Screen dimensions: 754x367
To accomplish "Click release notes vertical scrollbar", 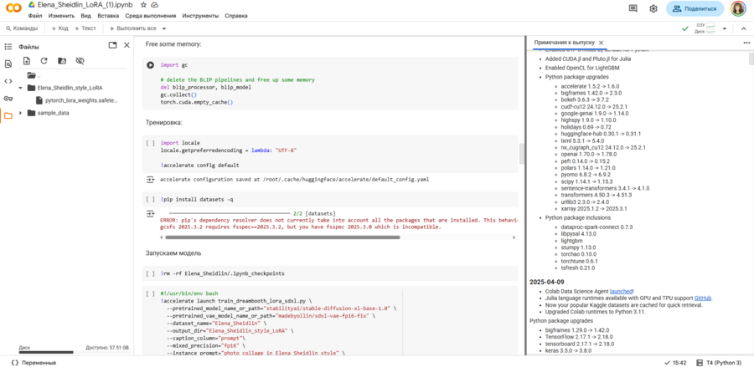I will tap(751, 58).
